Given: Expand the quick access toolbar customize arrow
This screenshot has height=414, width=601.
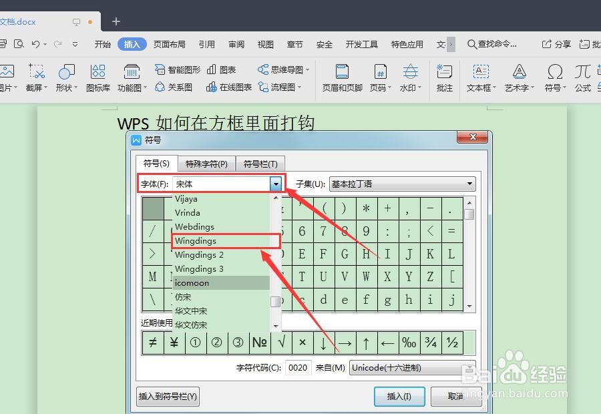Looking at the screenshot, I should [x=75, y=45].
